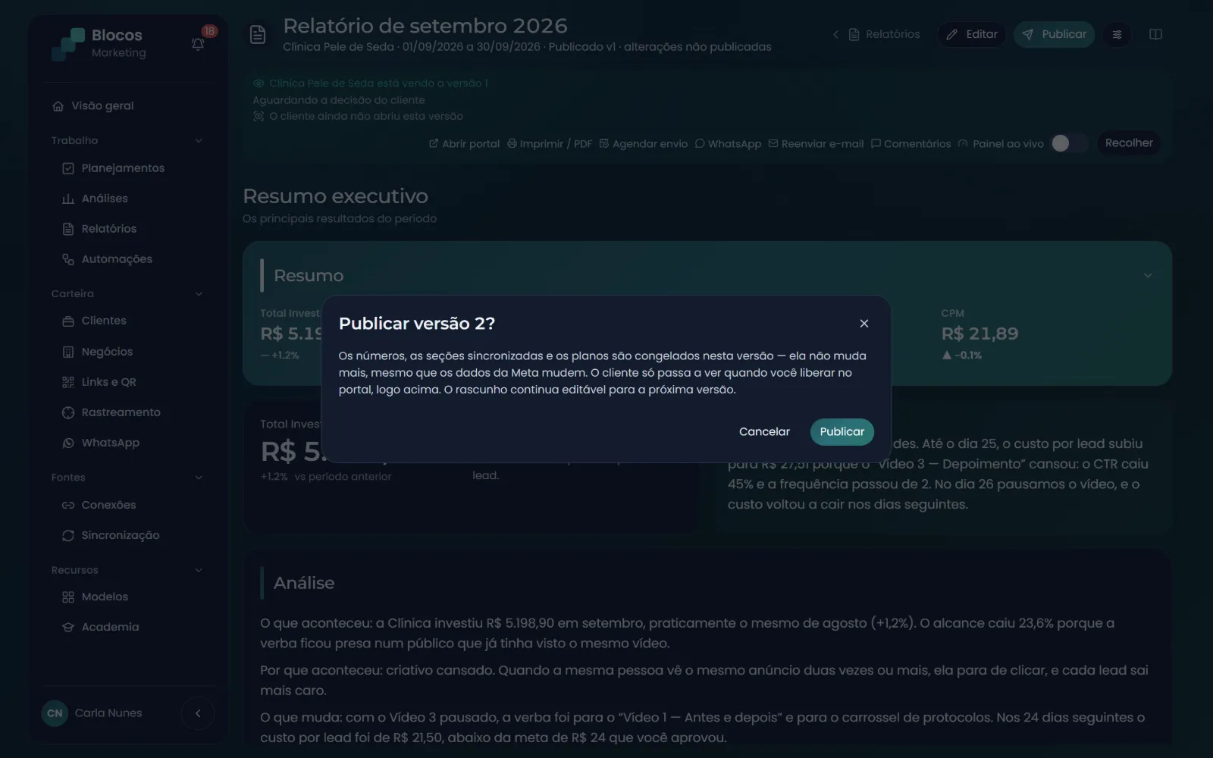
Task: Click the Negócios sidebar icon
Action: (68, 352)
